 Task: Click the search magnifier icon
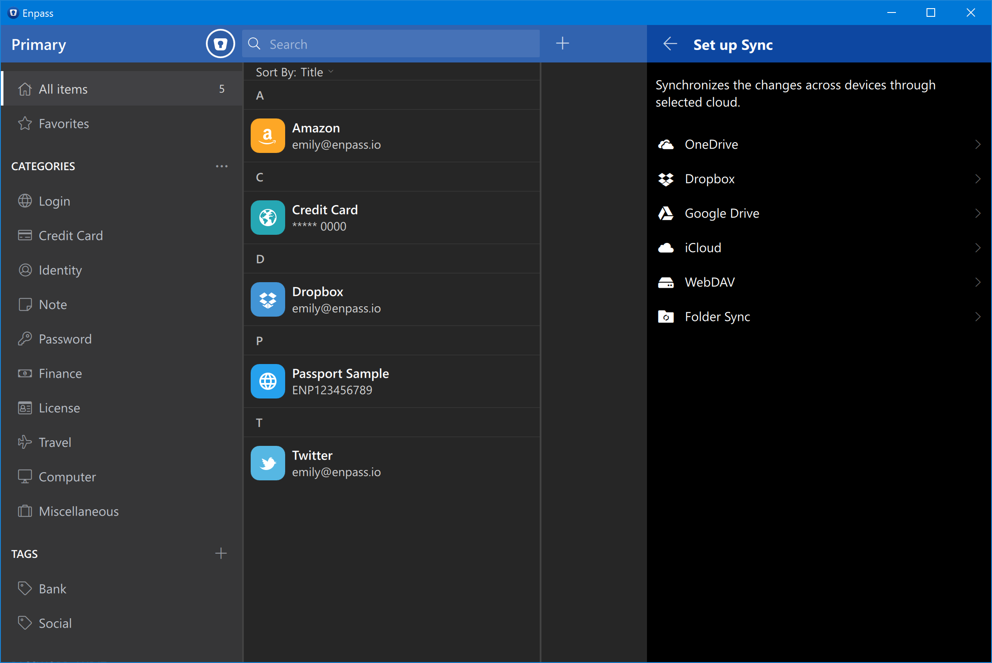[254, 44]
